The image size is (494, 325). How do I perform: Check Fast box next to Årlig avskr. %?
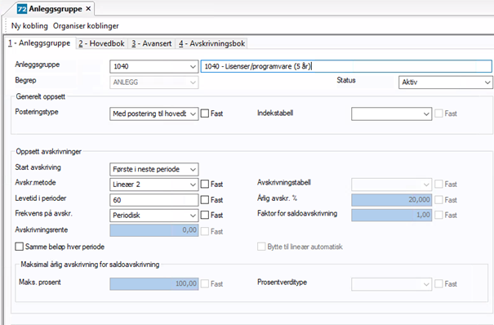438,199
